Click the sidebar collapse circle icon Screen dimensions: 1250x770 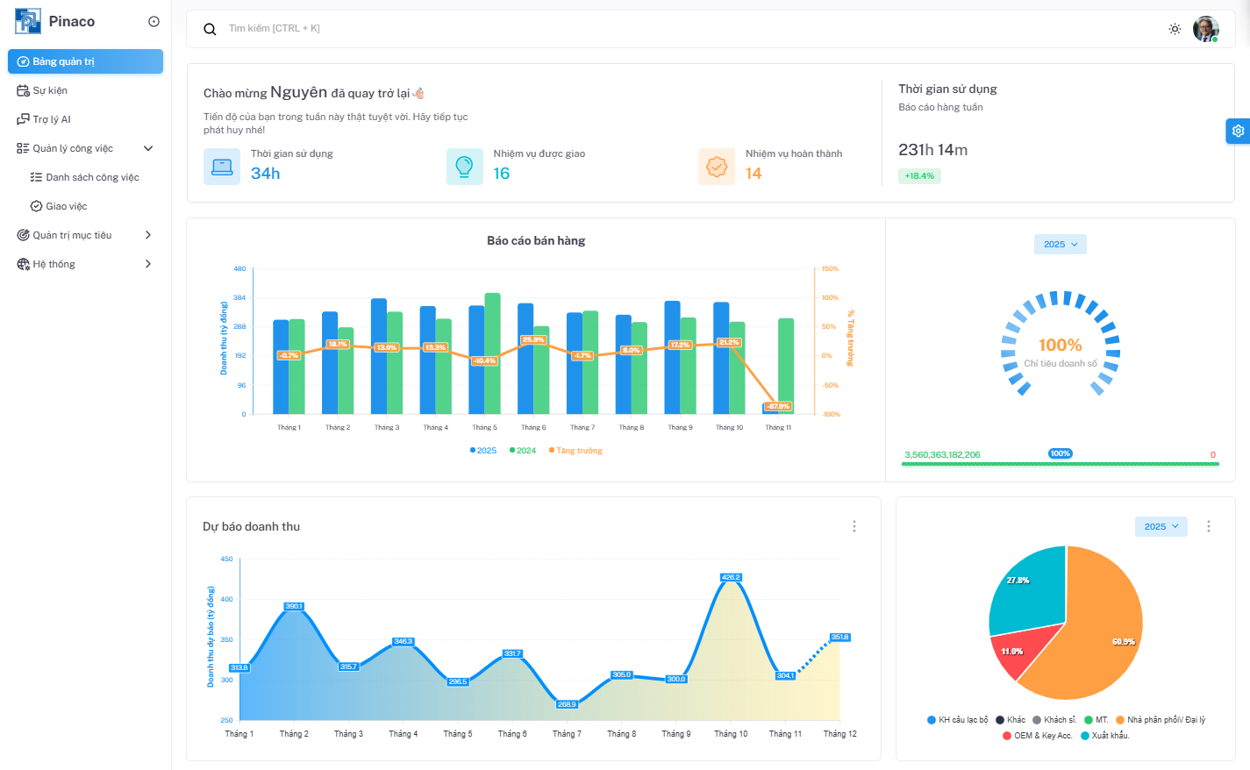click(x=154, y=22)
